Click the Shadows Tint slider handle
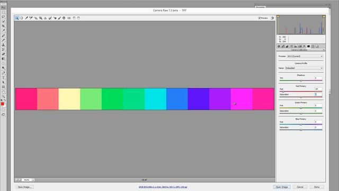The width and height of the screenshot is (339, 191). (301, 81)
